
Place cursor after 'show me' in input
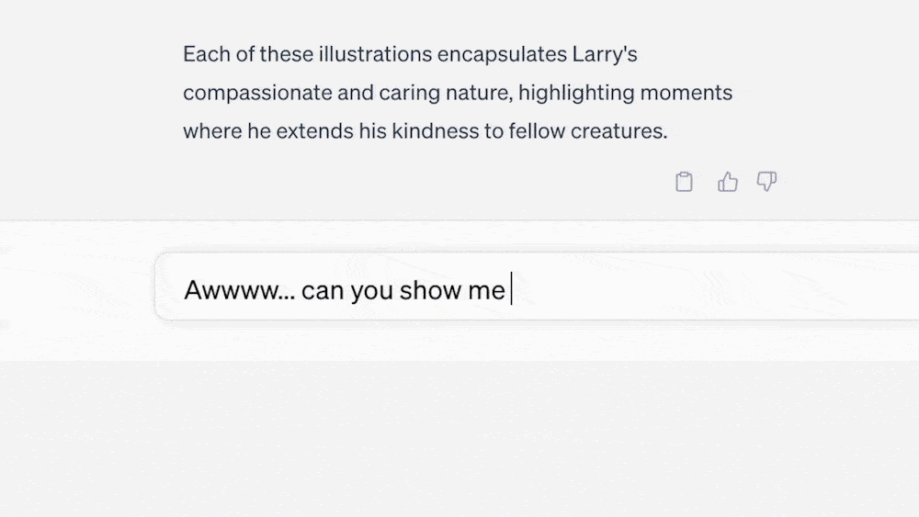[x=509, y=289]
